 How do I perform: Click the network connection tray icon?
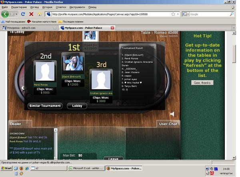(x=208, y=169)
